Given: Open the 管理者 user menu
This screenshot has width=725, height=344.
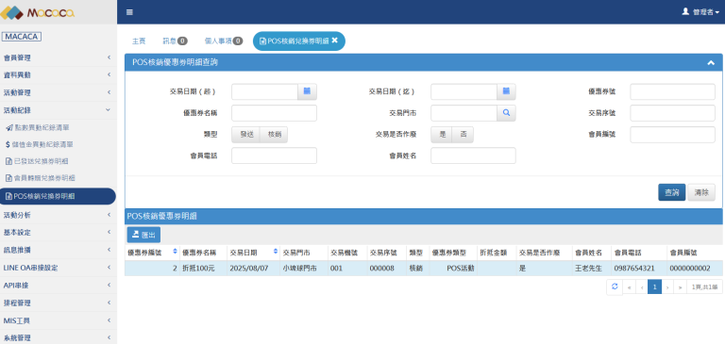Looking at the screenshot, I should (x=700, y=12).
